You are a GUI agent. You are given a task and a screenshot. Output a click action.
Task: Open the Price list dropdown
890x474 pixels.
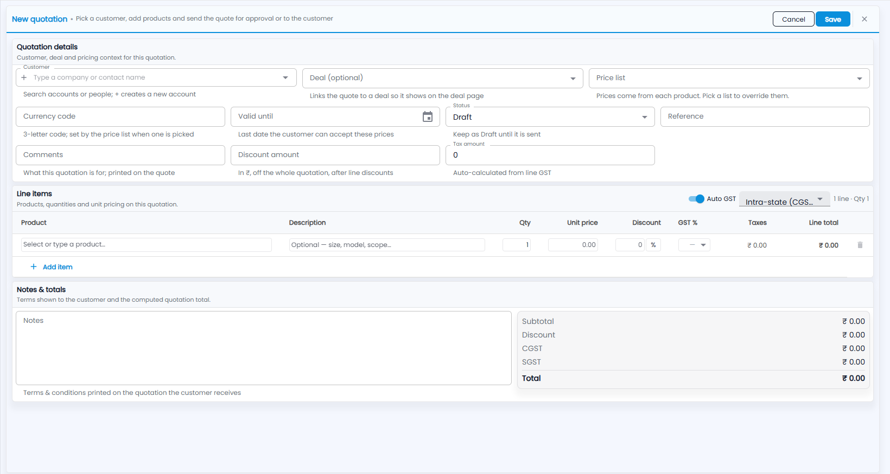click(729, 78)
